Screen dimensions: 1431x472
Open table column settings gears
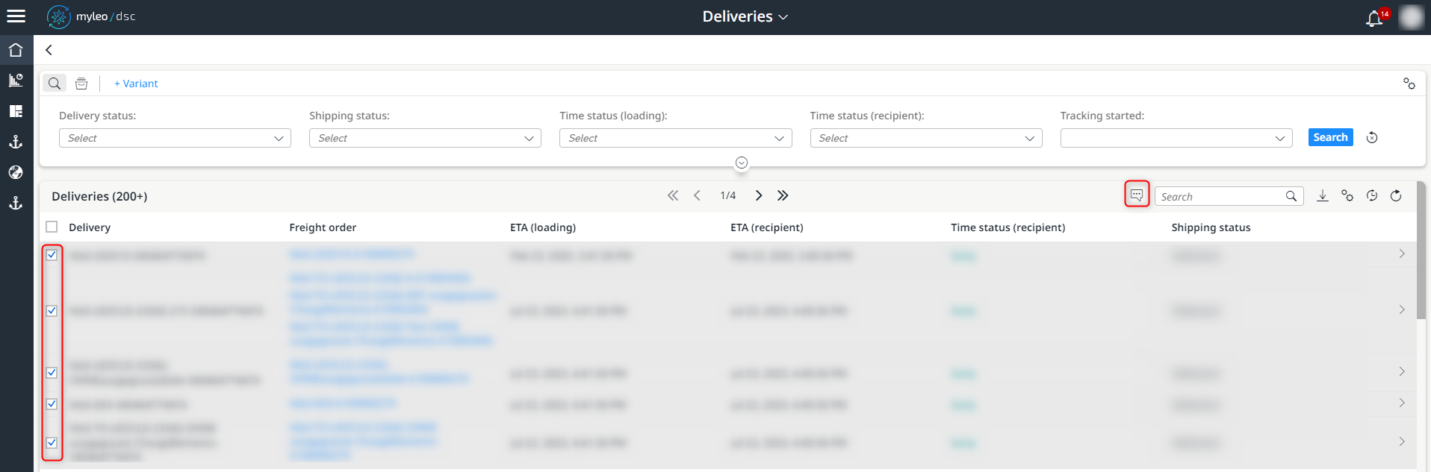point(1347,195)
